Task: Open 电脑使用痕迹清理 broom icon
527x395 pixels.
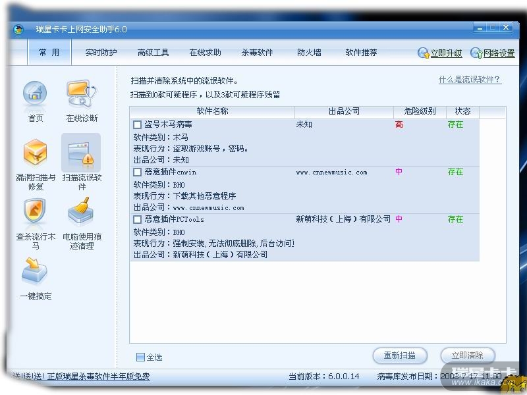Action: tap(81, 211)
